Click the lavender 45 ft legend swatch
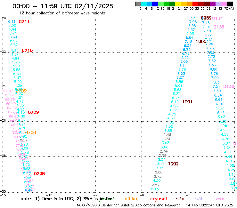 click(x=218, y=4)
